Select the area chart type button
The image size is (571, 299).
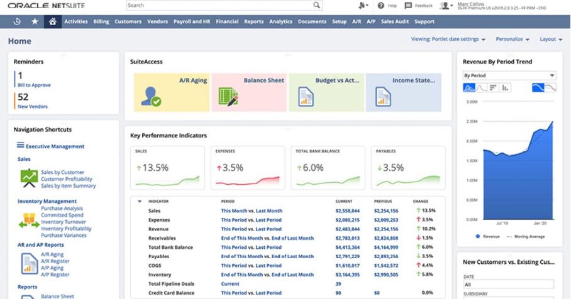click(469, 88)
